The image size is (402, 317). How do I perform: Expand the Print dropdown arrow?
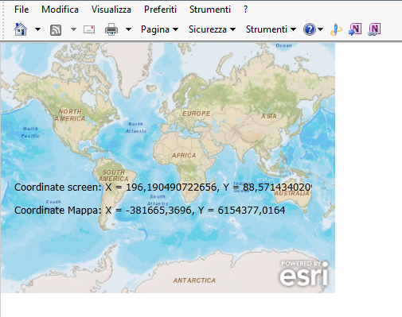pyautogui.click(x=128, y=29)
